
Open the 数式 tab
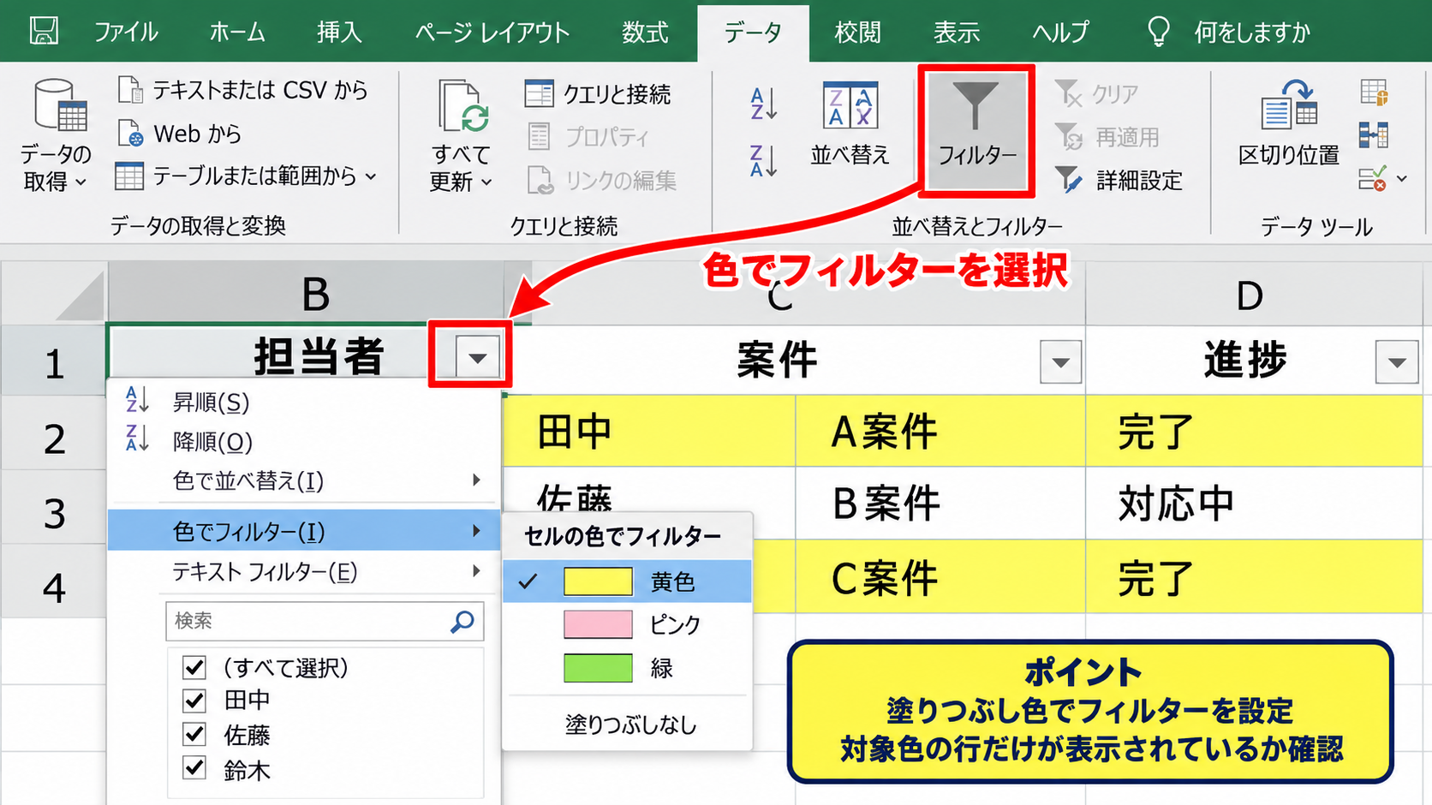click(644, 33)
